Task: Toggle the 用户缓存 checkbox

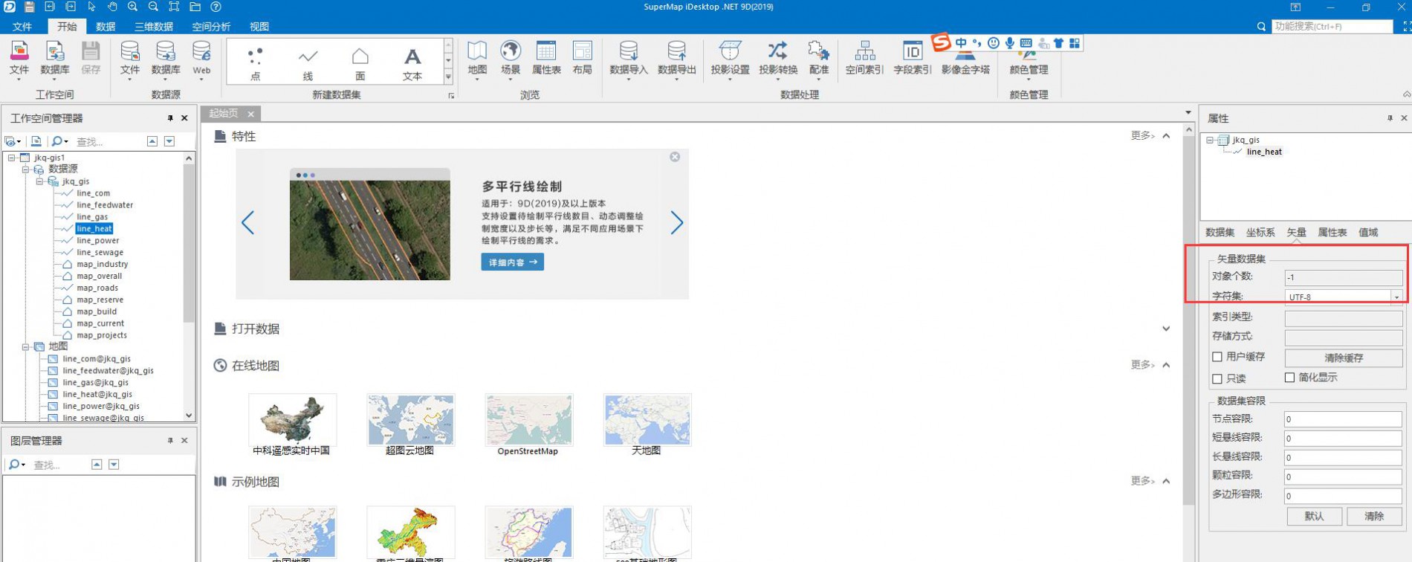Action: [1217, 357]
